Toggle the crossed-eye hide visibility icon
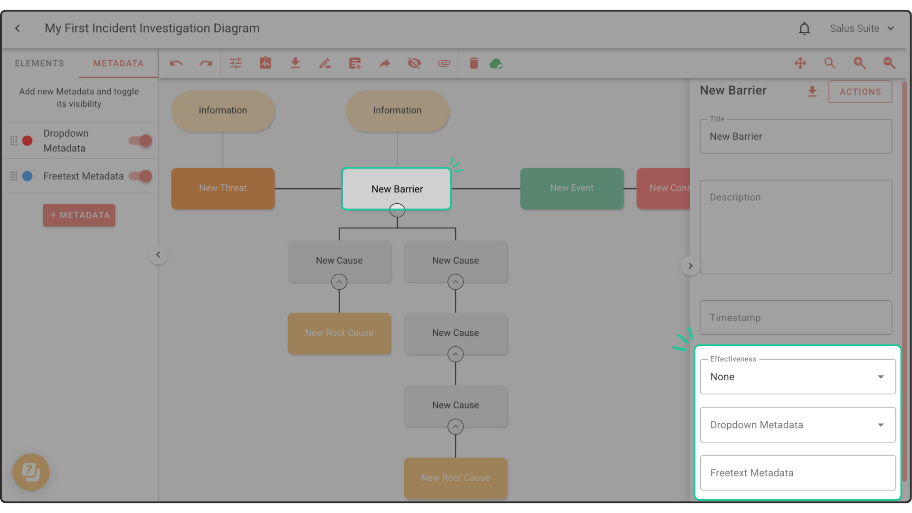 (414, 63)
